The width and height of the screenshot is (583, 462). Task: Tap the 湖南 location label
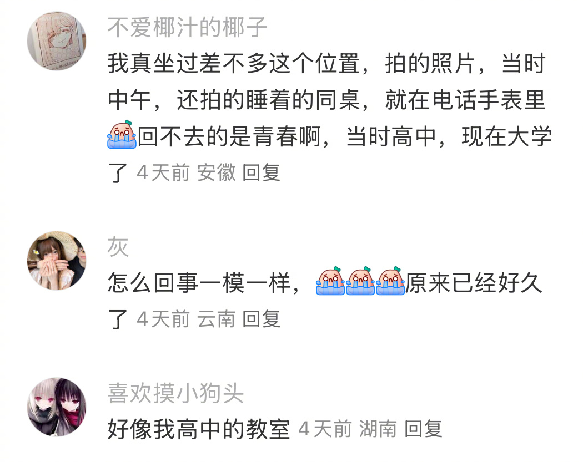click(x=378, y=429)
